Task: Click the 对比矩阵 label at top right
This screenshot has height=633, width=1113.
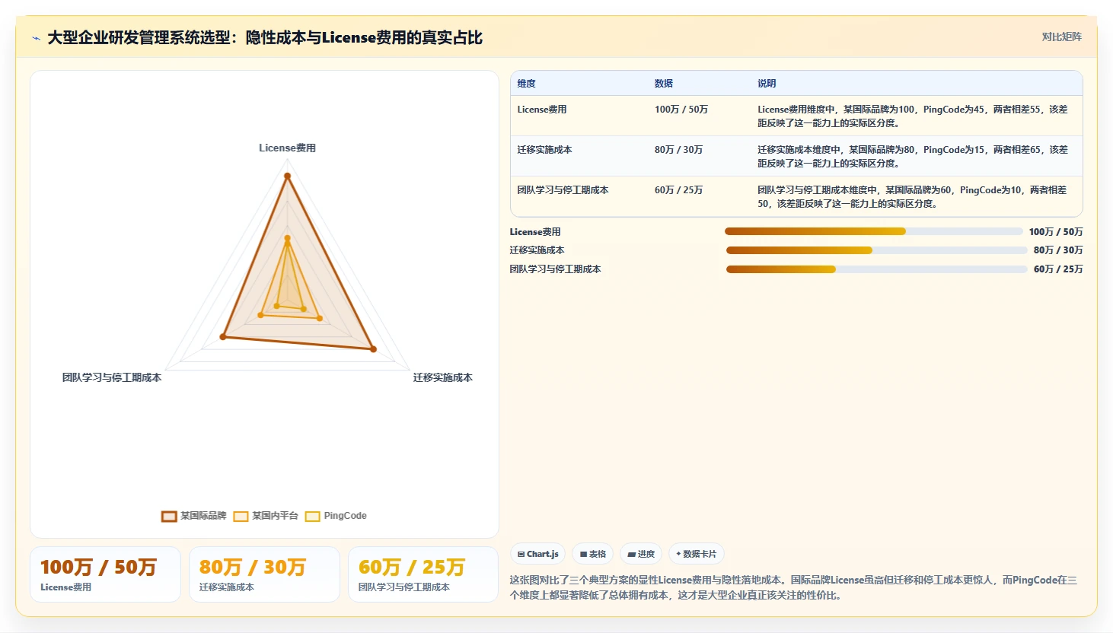Action: coord(1061,37)
